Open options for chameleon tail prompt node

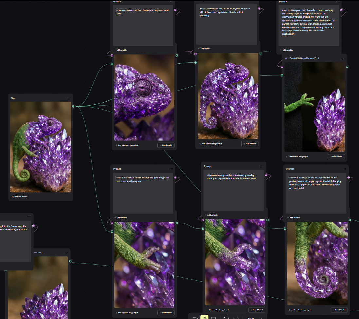344,169
